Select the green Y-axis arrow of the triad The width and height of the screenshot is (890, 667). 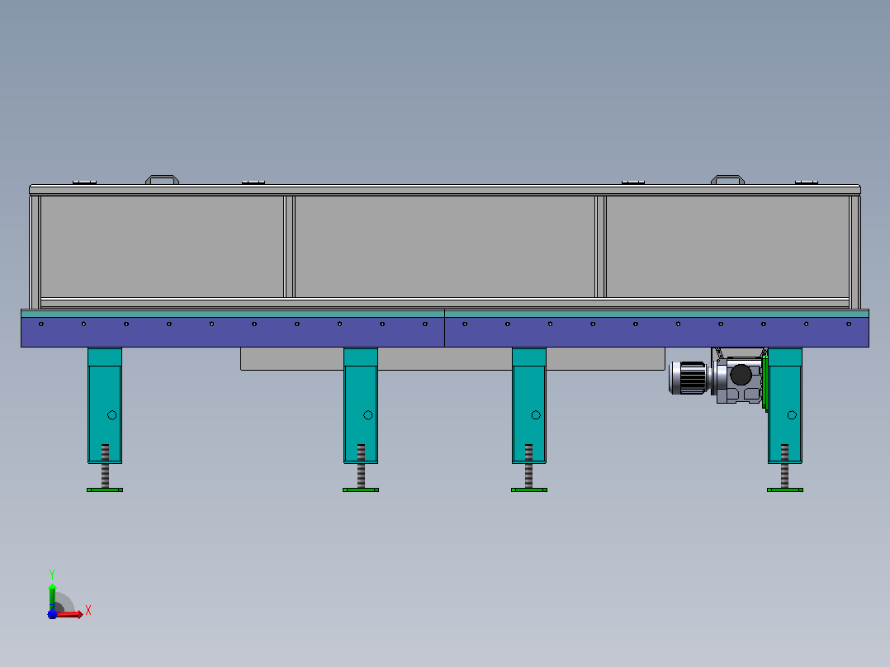pos(52,597)
